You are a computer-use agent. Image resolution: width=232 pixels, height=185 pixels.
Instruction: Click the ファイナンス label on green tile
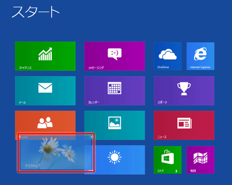click(25, 68)
